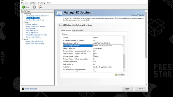Open Power management mode dropdown
The width and height of the screenshot is (173, 97).
121,46
